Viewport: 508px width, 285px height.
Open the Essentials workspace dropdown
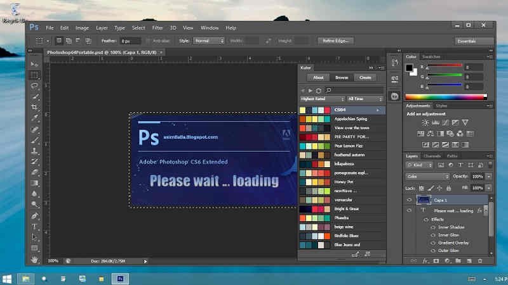pyautogui.click(x=474, y=41)
